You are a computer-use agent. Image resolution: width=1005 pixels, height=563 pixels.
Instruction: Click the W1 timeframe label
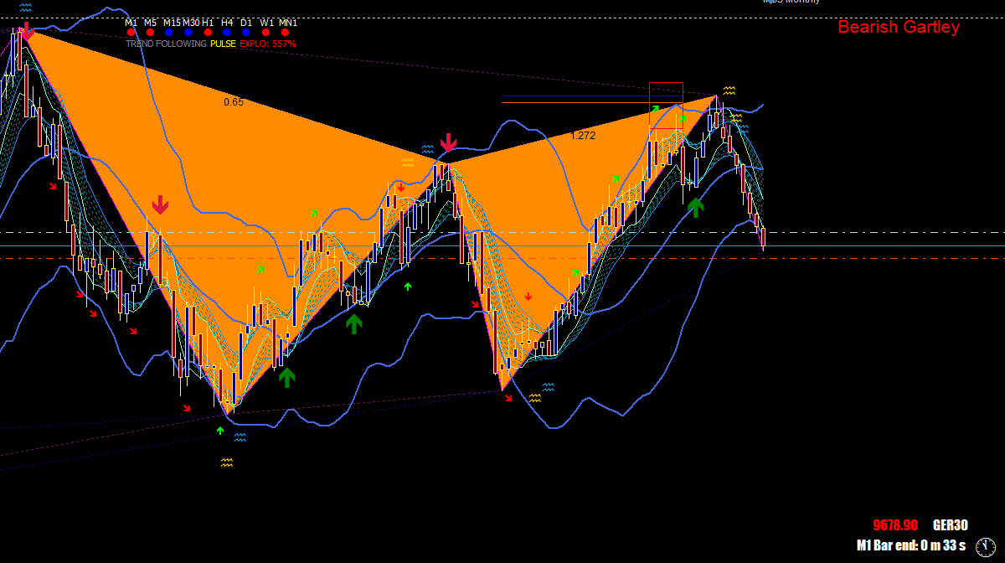266,23
